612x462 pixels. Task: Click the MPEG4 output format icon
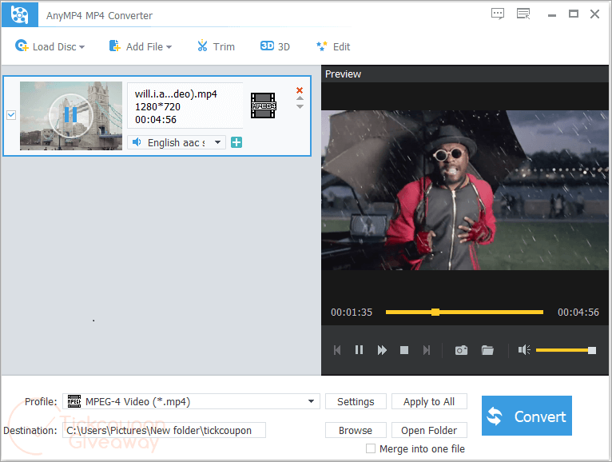click(263, 106)
